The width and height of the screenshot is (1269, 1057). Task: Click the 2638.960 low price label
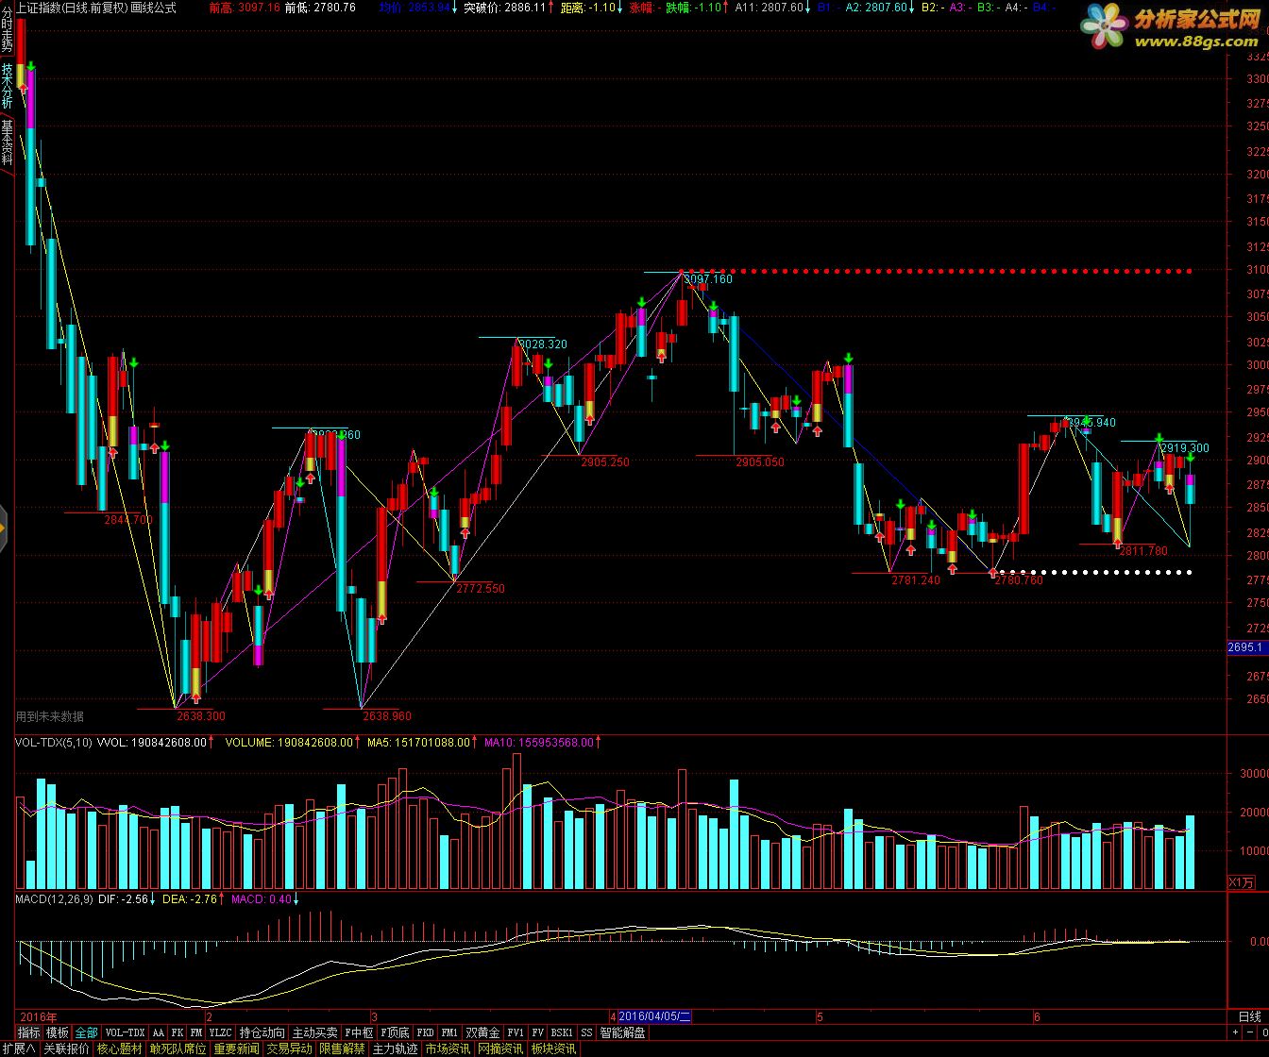pyautogui.click(x=387, y=716)
